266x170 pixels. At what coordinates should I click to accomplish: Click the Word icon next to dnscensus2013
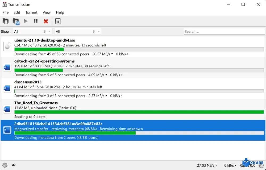[x=7, y=88]
